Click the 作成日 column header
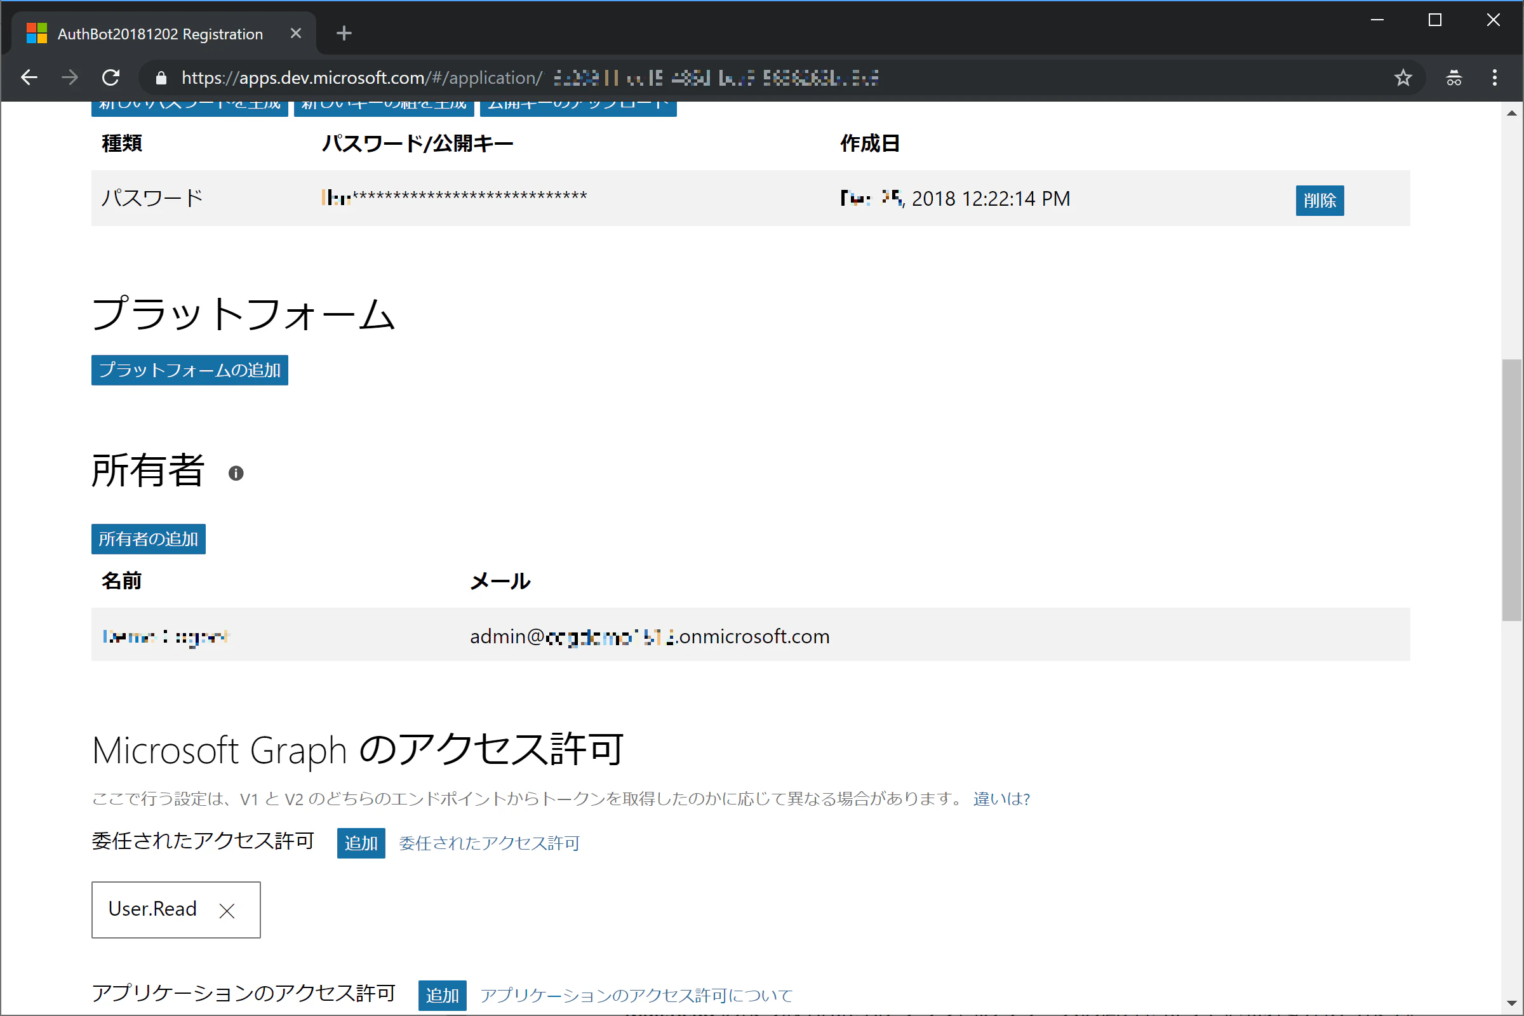The image size is (1524, 1016). point(869,144)
